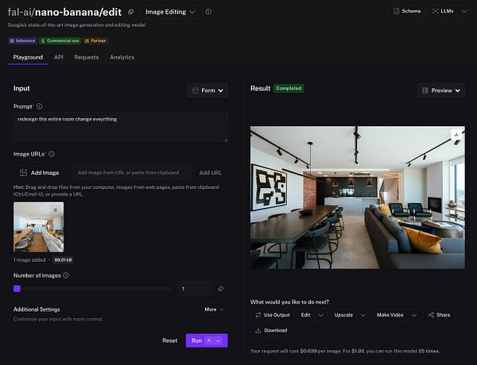Click Make Video
The width and height of the screenshot is (477, 365).
390,315
